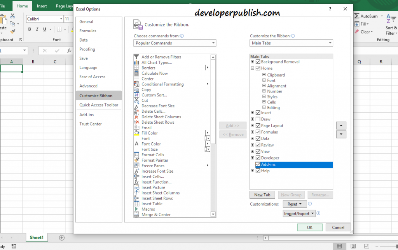Insert a new worksheet with the plus icon
This screenshot has width=398, height=250.
pyautogui.click(x=61, y=237)
